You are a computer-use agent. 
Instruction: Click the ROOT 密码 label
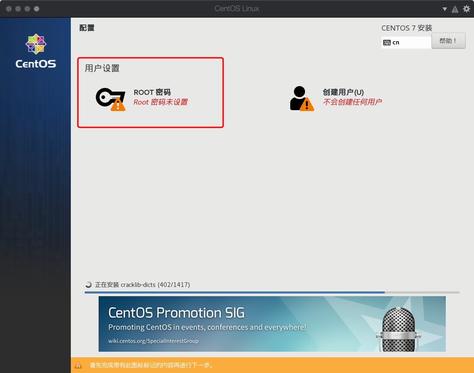tap(152, 92)
